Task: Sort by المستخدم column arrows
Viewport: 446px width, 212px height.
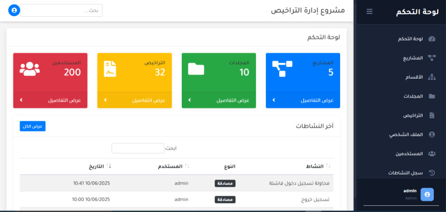Action: (x=187, y=166)
